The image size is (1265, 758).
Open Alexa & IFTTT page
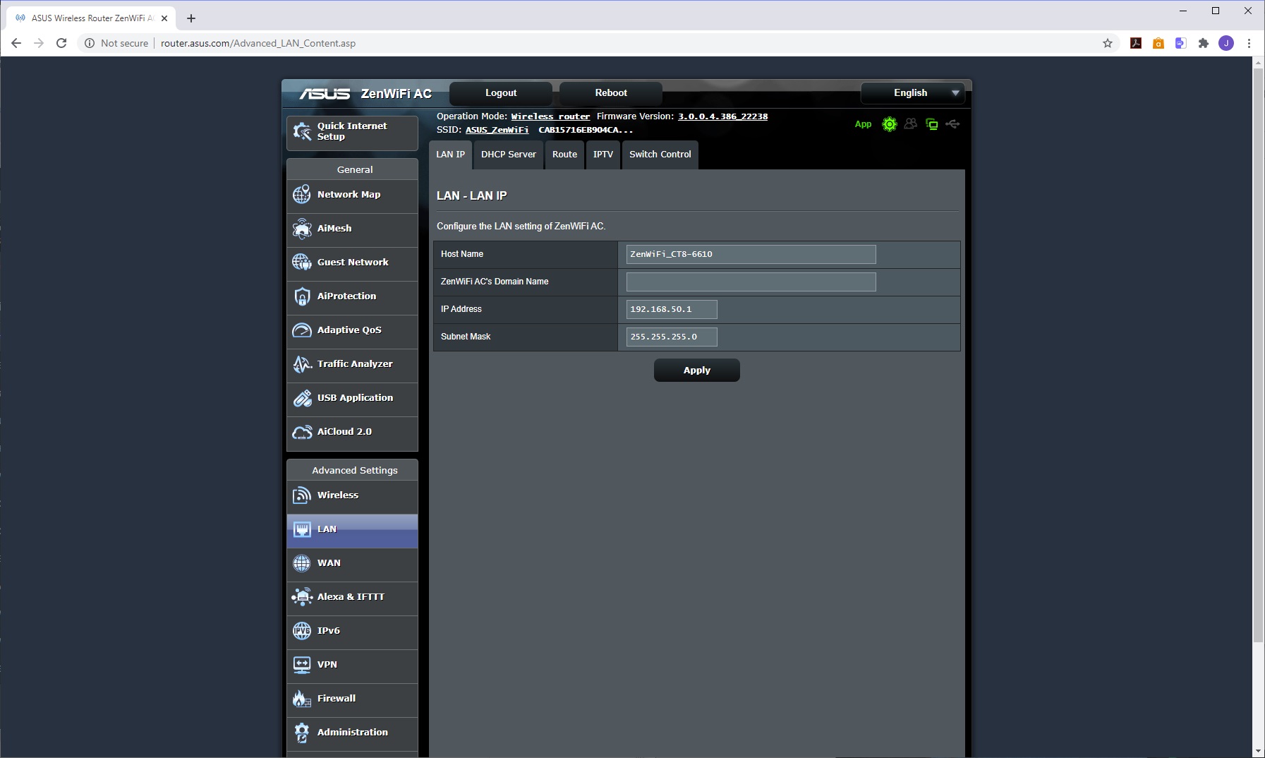[352, 597]
